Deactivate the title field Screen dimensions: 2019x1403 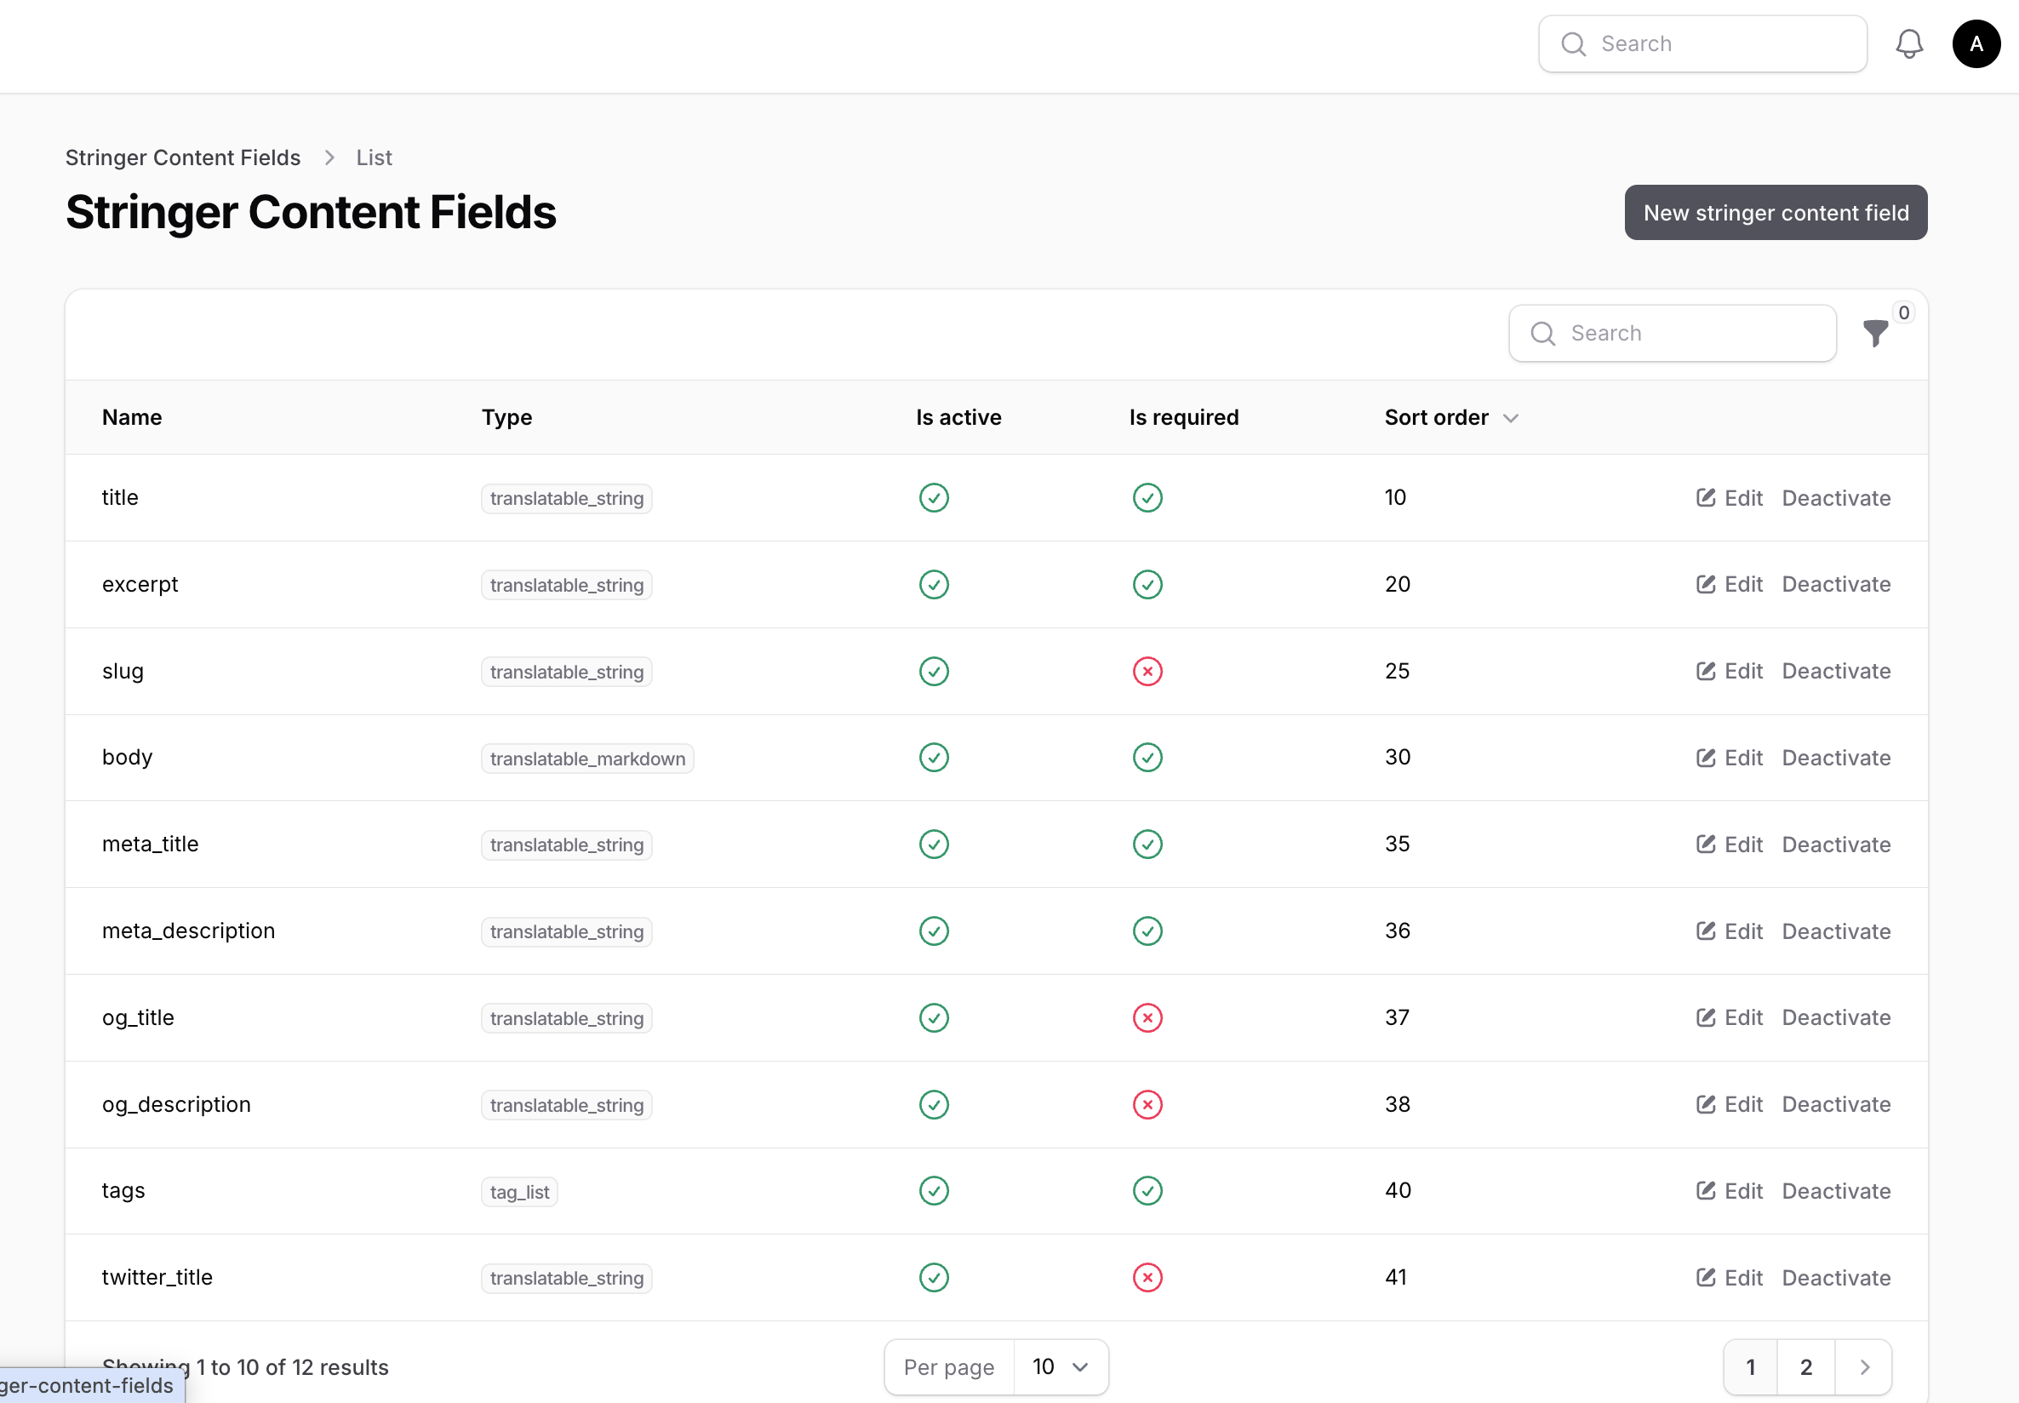pyautogui.click(x=1836, y=497)
